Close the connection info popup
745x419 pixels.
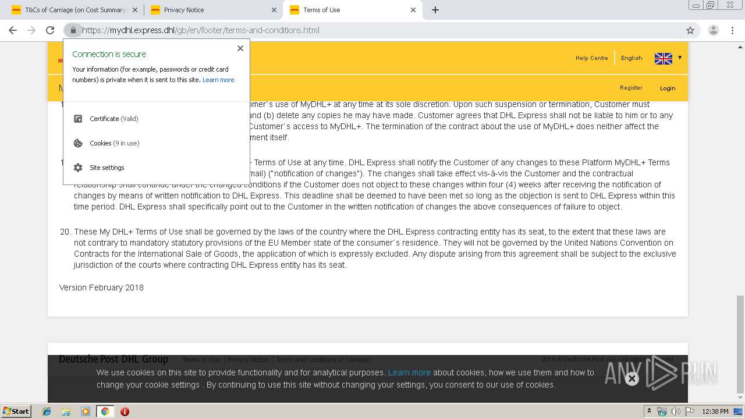240,48
